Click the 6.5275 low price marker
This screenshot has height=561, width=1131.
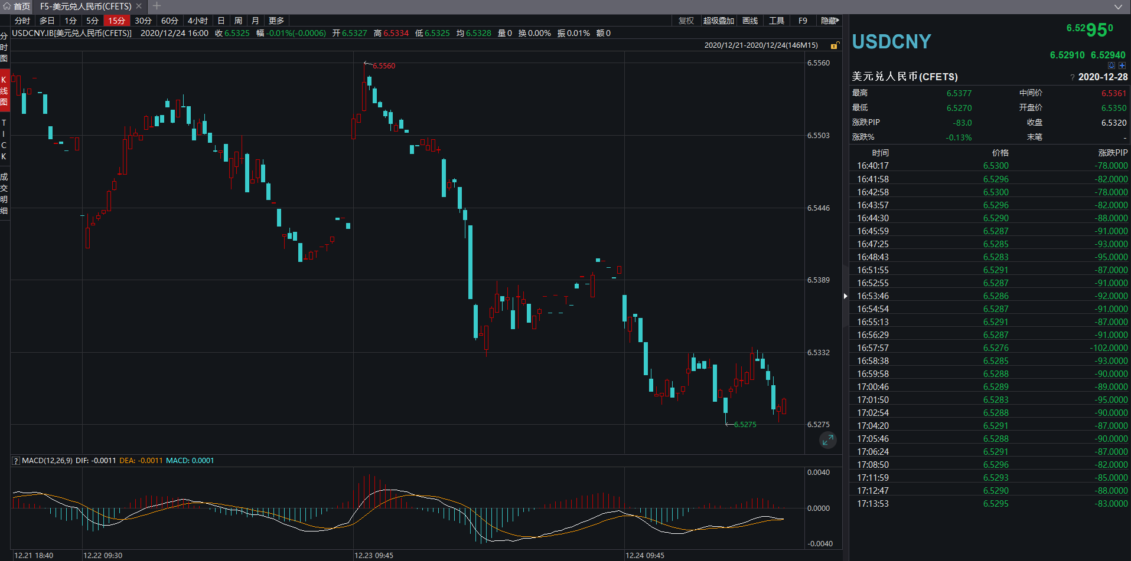tap(745, 425)
